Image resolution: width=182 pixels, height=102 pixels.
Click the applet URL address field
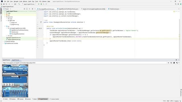[85, 63]
